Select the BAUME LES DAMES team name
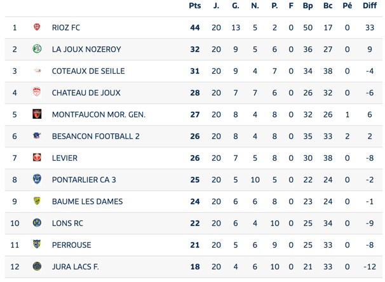This screenshot has height=282, width=385. click(88, 201)
